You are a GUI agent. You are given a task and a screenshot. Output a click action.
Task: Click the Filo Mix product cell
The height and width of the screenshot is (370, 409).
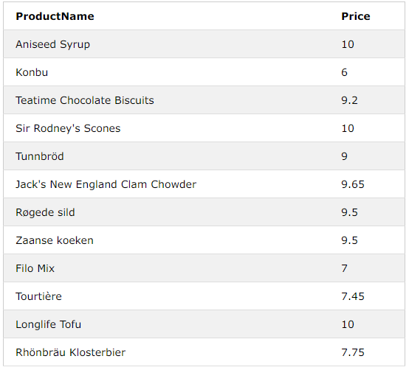pos(35,268)
